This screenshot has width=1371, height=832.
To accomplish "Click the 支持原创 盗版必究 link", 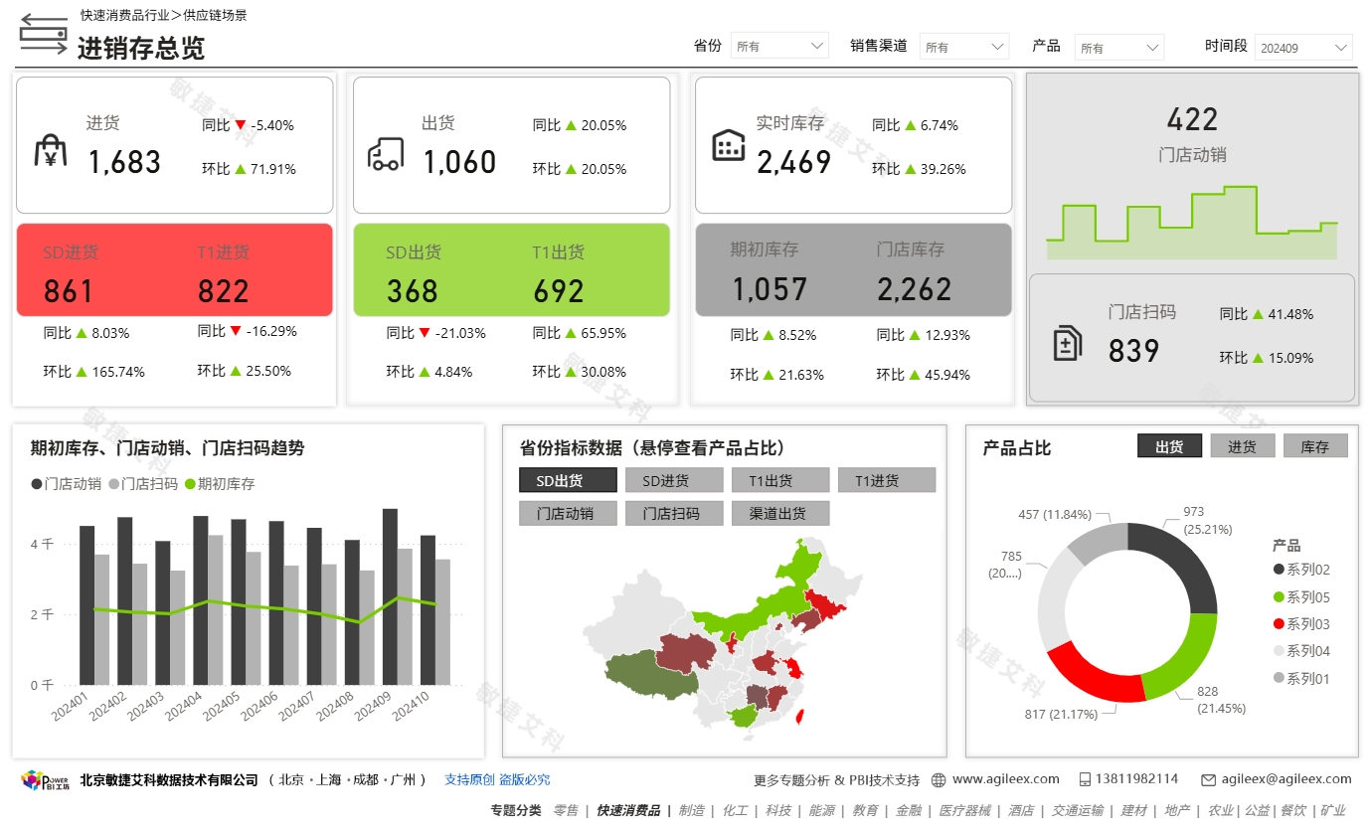I will 497,779.
